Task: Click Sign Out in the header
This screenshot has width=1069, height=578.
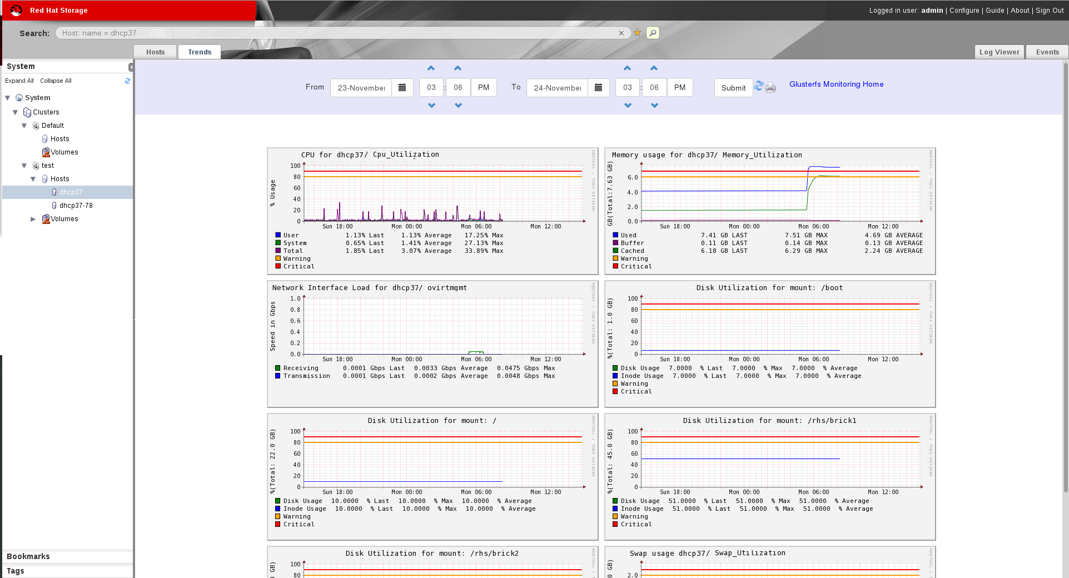Action: [x=1050, y=10]
